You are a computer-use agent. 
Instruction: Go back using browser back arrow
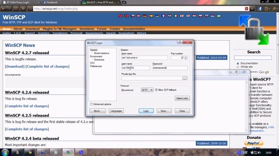pyautogui.click(x=3, y=9)
